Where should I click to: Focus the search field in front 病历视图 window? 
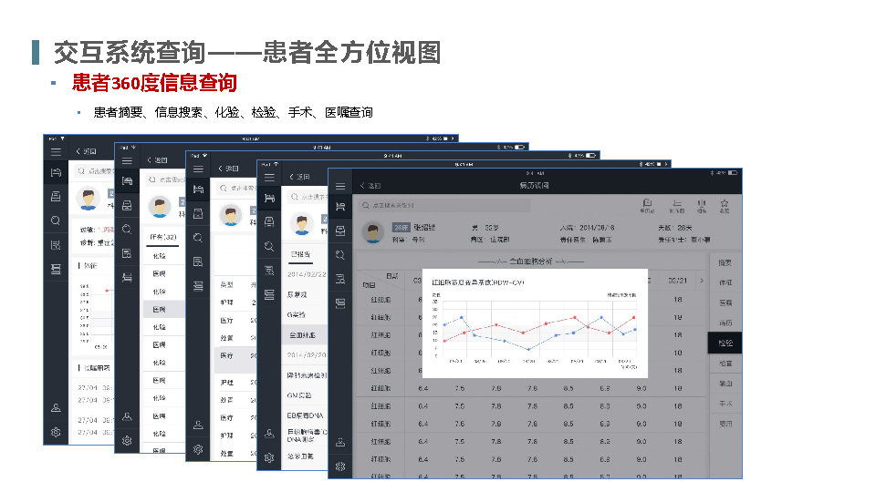click(444, 205)
